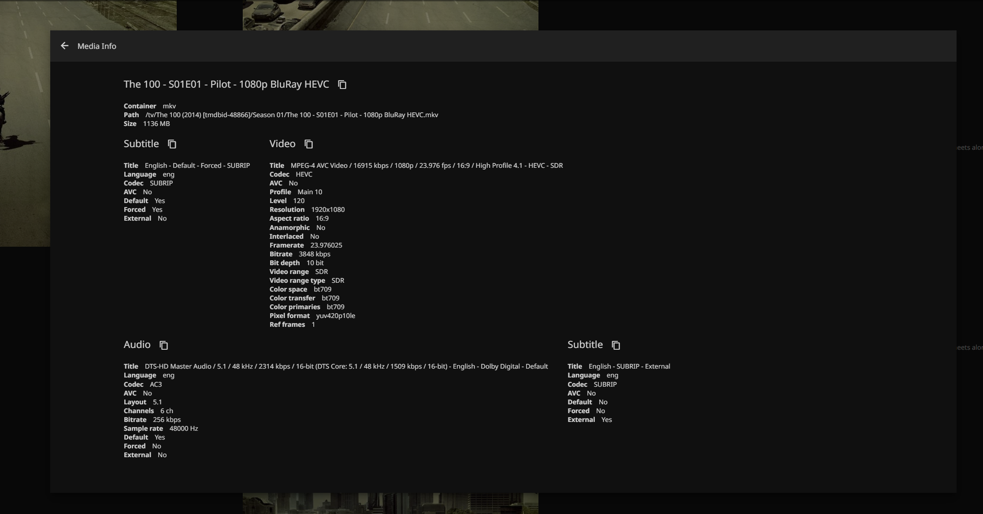Screen dimensions: 983x514
Task: Click the forced Subtitle section heading
Action: [x=141, y=144]
